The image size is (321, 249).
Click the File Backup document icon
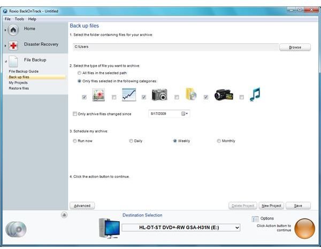coord(13,61)
